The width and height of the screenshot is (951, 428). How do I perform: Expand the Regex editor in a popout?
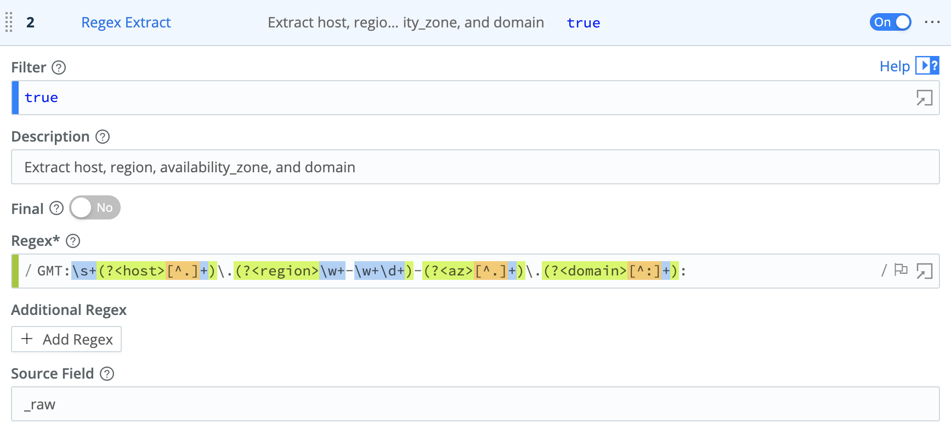point(924,271)
